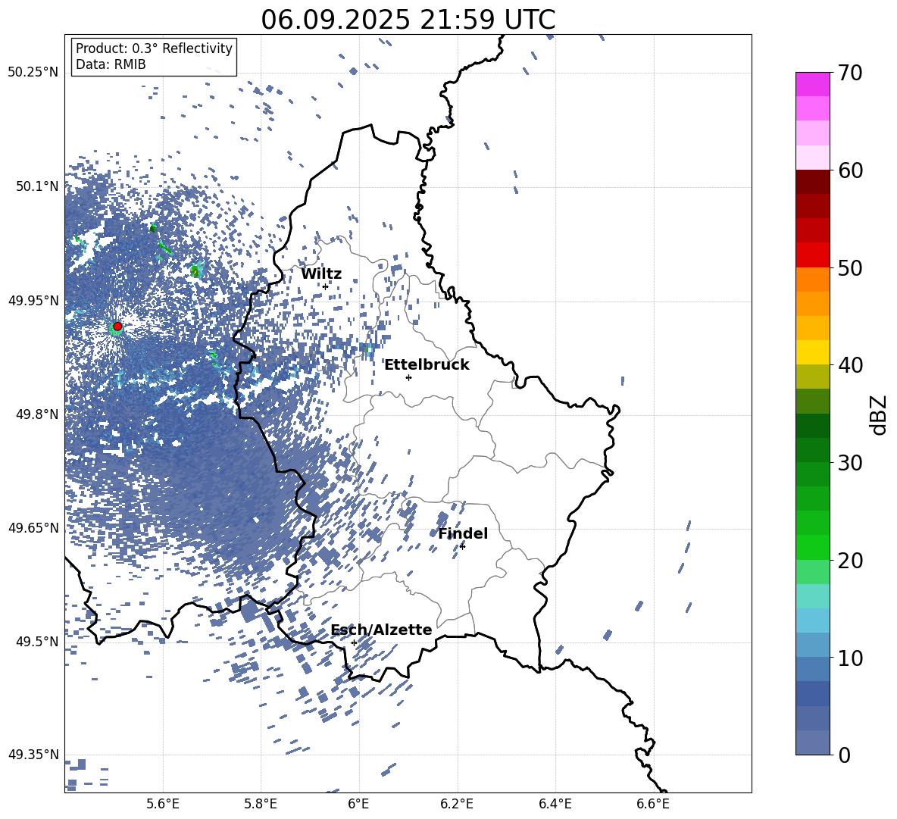Click the 49.8°N latitude label
This screenshot has height=819, width=897.
(38, 414)
